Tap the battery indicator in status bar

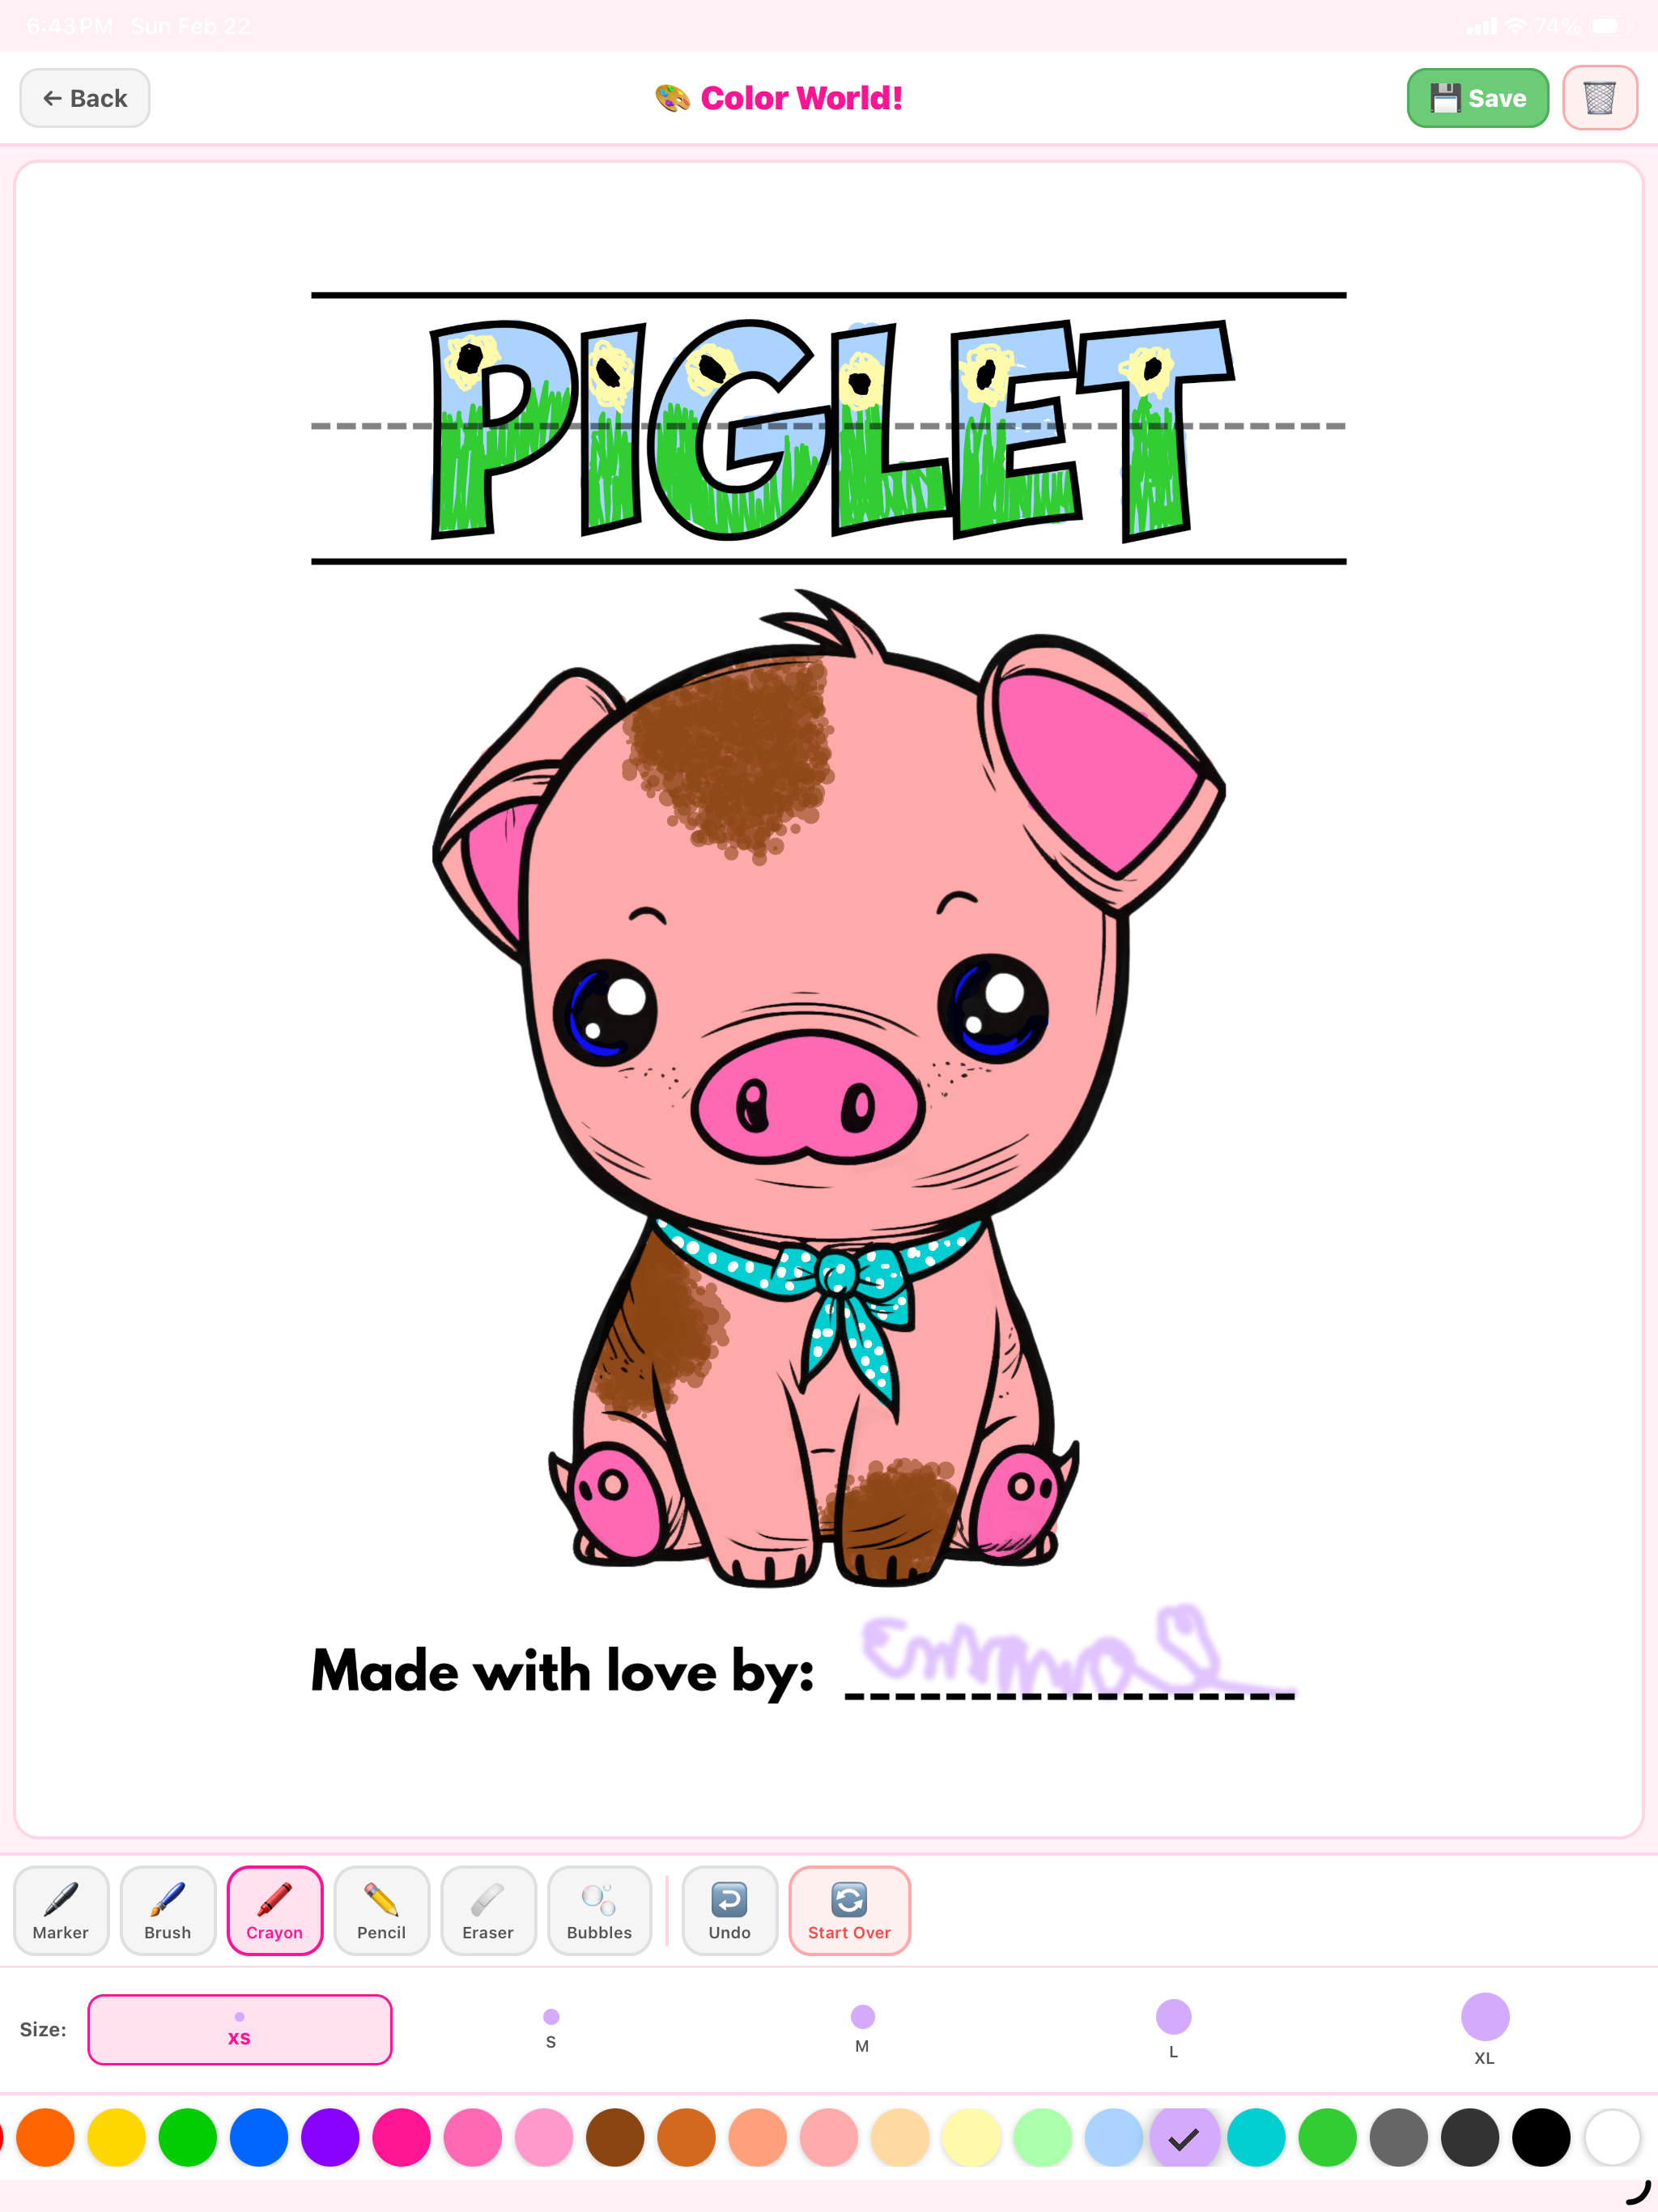pyautogui.click(x=1610, y=26)
